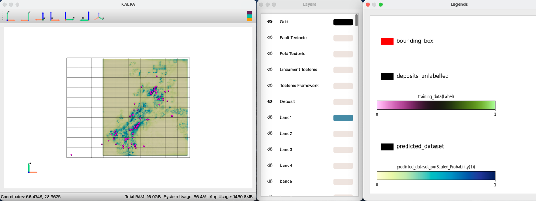
Task: Click the training_data(Label) pink-green color bar
Action: (437, 105)
